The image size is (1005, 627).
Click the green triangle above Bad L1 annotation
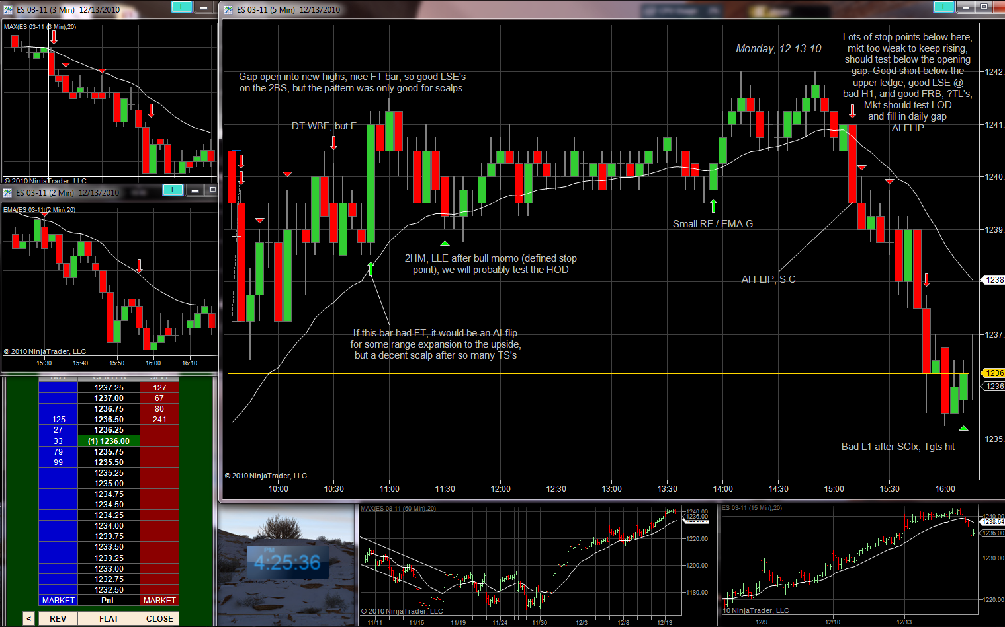click(963, 429)
